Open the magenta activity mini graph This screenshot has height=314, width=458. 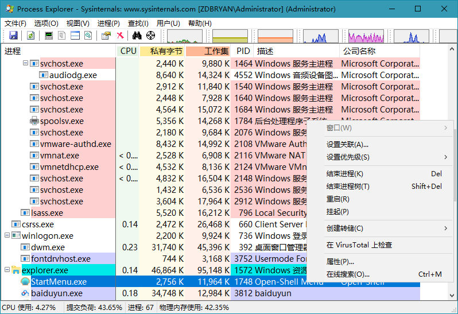pyautogui.click(x=366, y=36)
